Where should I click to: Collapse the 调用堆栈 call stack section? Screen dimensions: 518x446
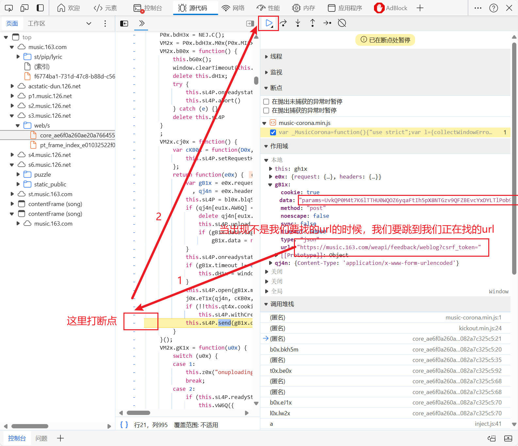point(266,304)
